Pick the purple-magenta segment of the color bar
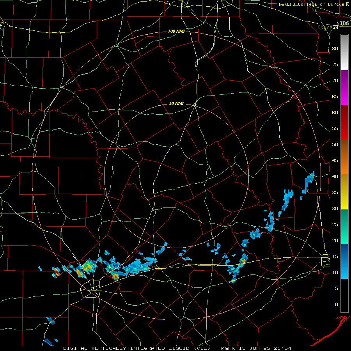This screenshot has height=351, width=351. pyautogui.click(x=344, y=88)
